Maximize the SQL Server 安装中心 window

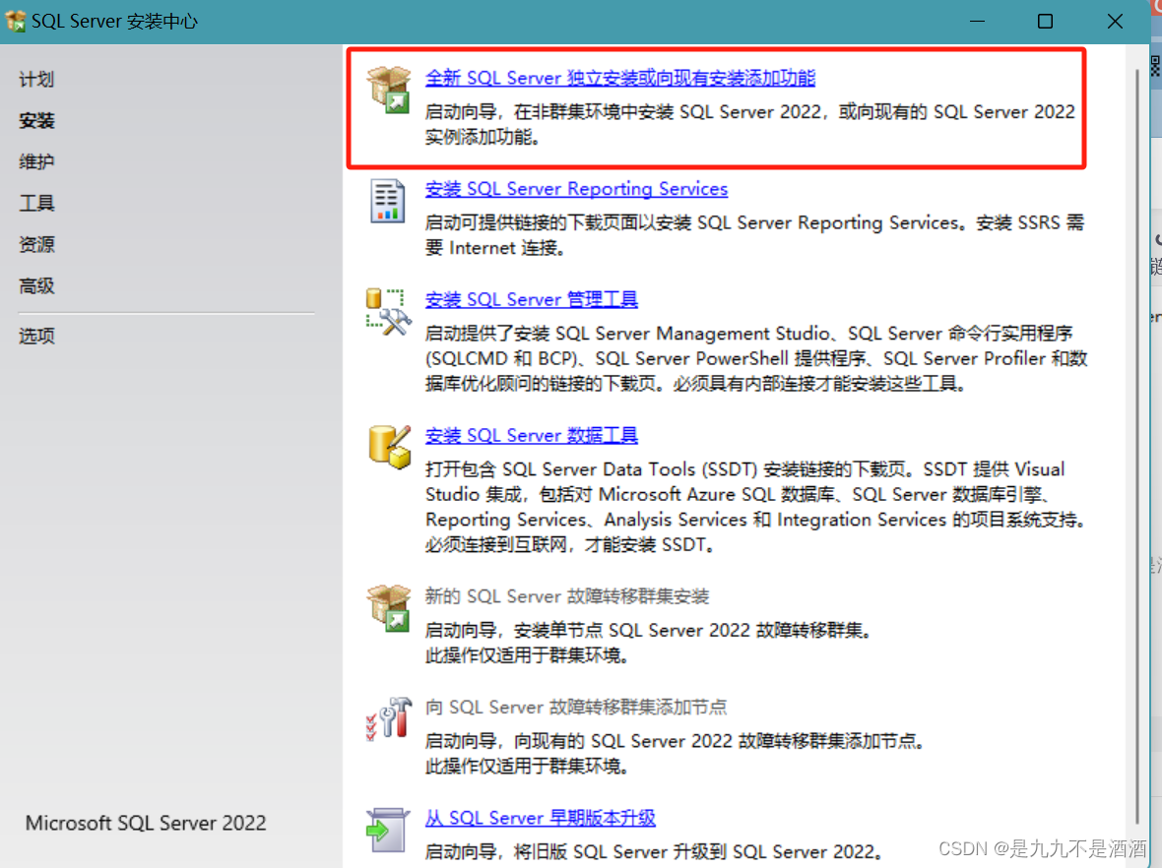coord(1045,22)
